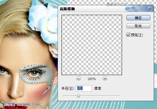The width and height of the screenshot is (157, 109).
Task: Click the 确定 button to confirm the blur
Action: (138, 18)
